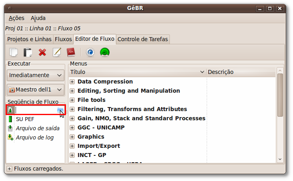The width and height of the screenshot is (293, 181).
Task: Click the scrollbar up arrow
Action: 280,71
